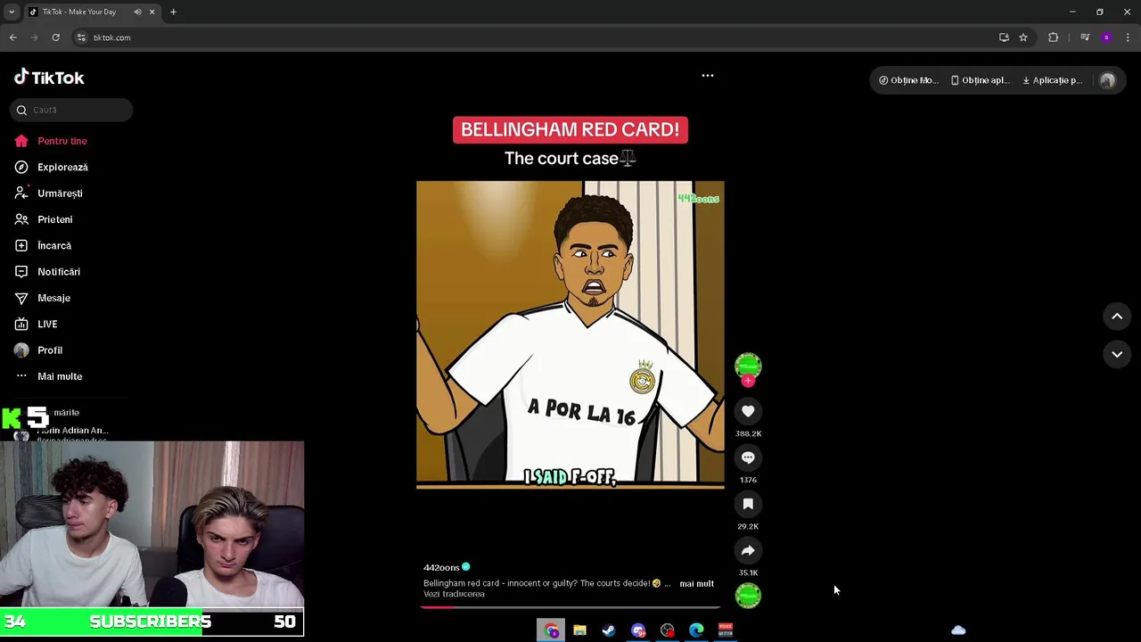This screenshot has height=642, width=1141.
Task: Open Steam from the taskbar
Action: pos(609,630)
